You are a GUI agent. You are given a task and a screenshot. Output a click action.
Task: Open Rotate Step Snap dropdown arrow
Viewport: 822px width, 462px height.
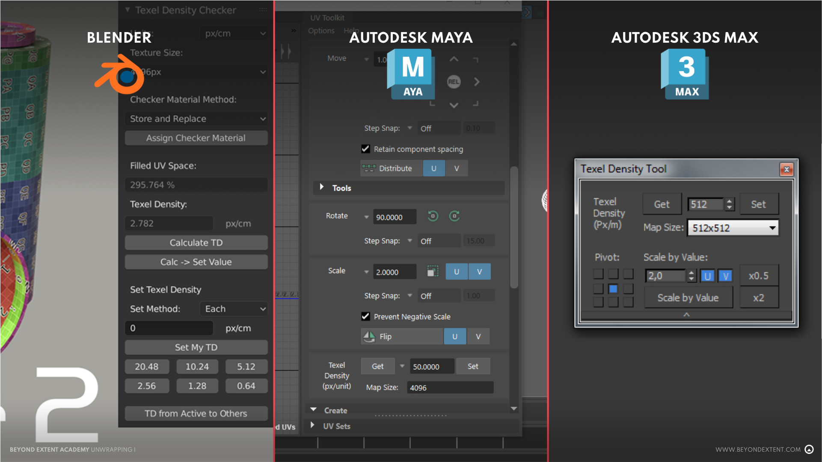pos(410,241)
